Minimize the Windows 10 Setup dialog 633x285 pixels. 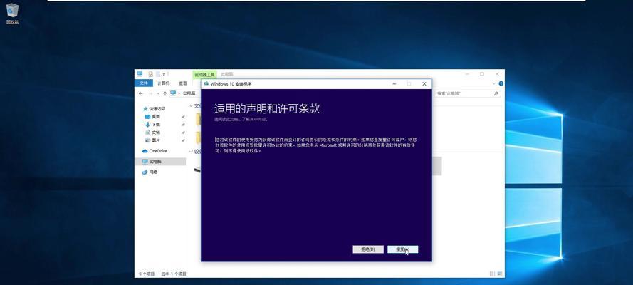[x=394, y=84]
